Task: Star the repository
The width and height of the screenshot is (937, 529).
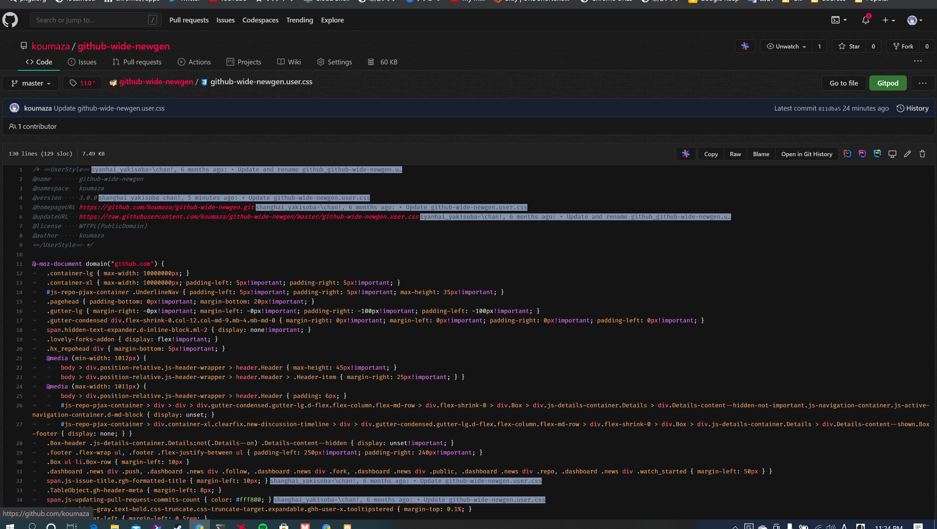Action: click(849, 46)
